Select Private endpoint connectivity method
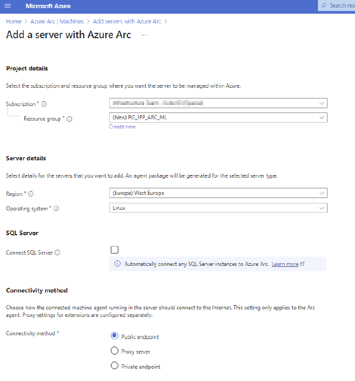 (x=115, y=365)
